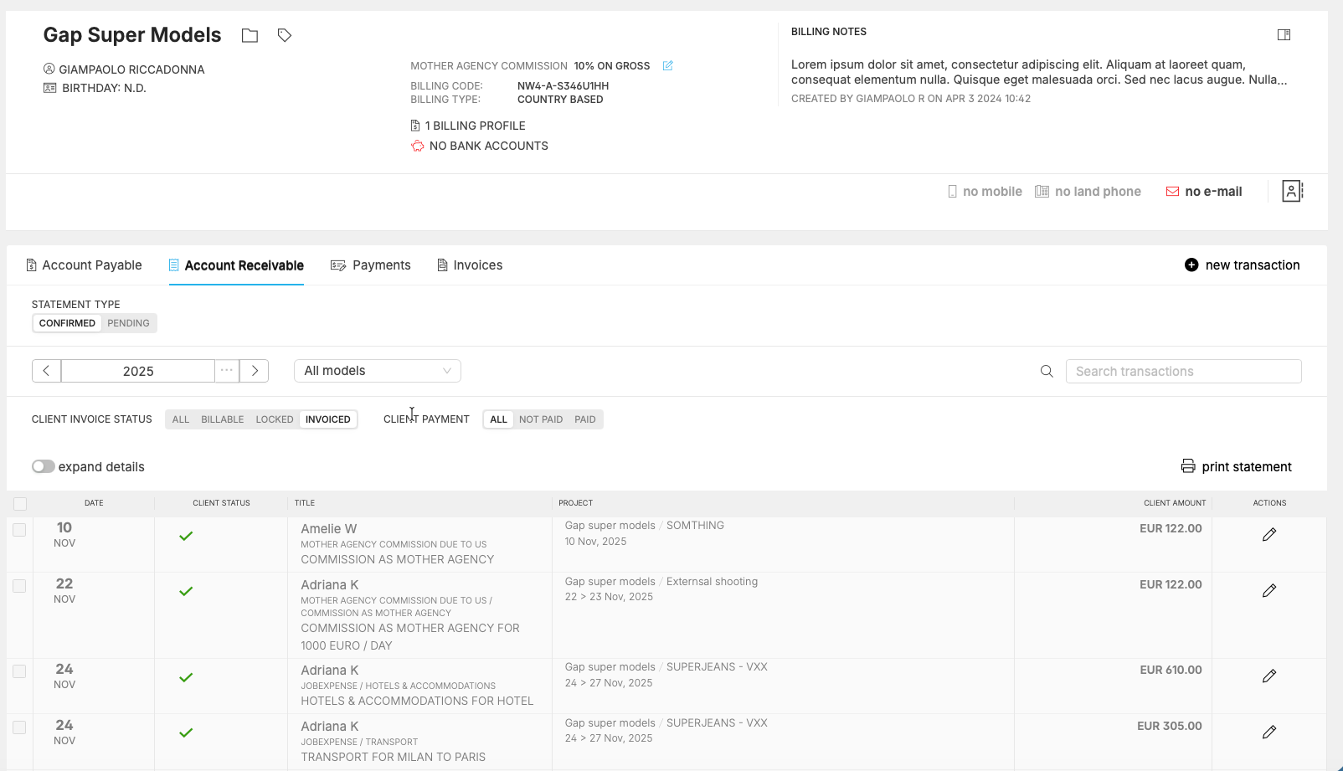Image resolution: width=1343 pixels, height=771 pixels.
Task: Open the All models dropdown
Action: point(377,370)
